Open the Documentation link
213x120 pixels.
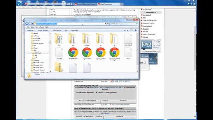tap(147, 26)
